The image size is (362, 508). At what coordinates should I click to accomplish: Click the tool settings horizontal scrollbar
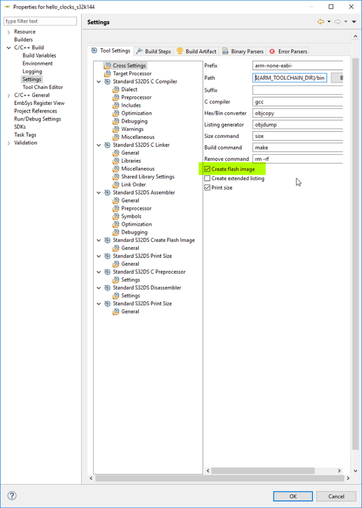coord(263,471)
